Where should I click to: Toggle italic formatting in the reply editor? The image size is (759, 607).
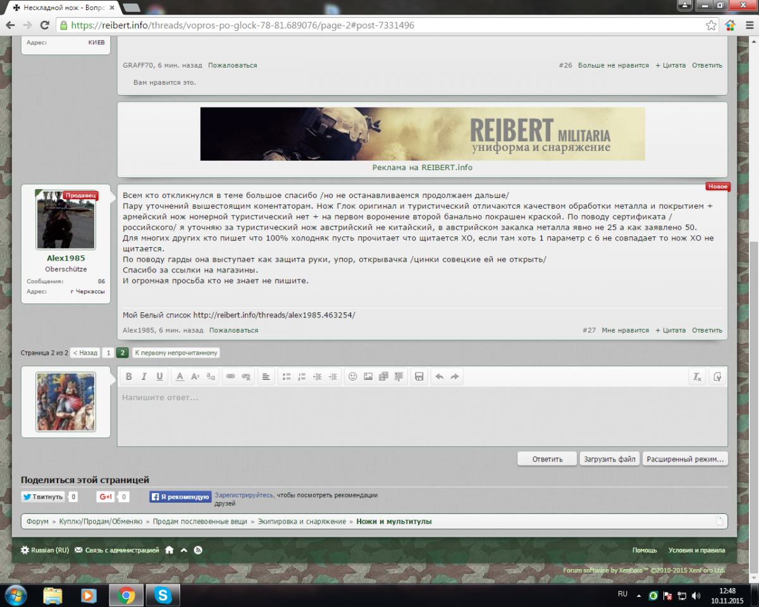[x=144, y=377]
